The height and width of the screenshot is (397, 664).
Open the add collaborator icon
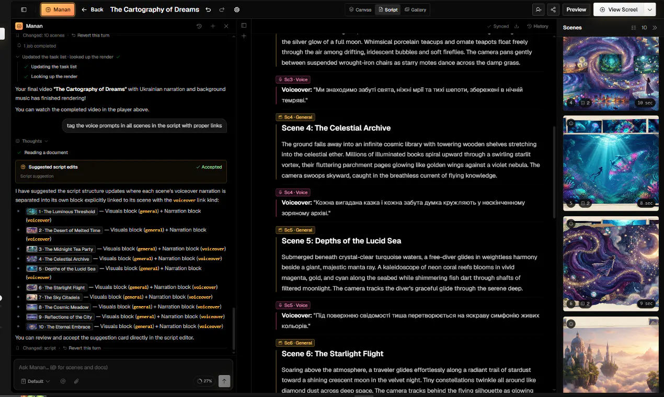click(538, 9)
